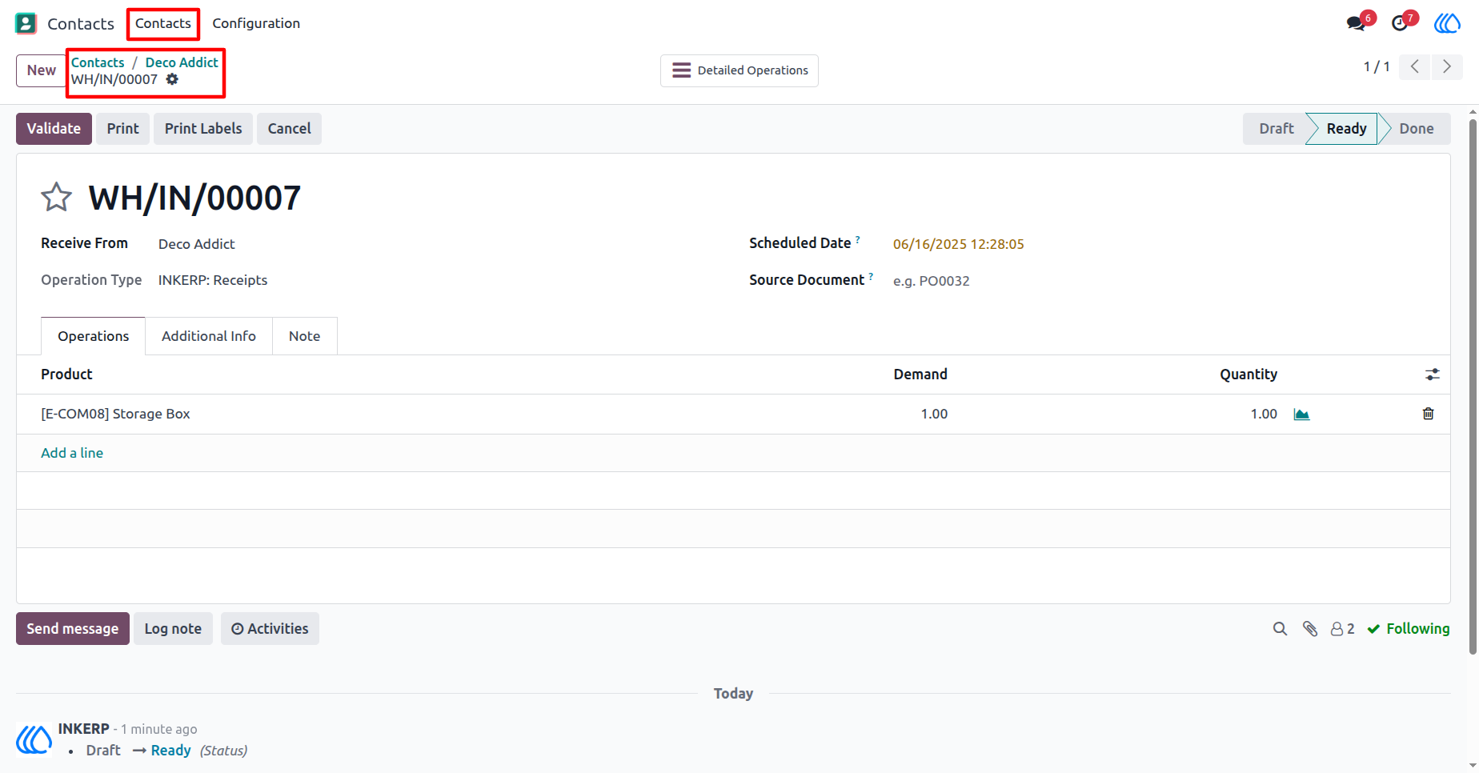Set status to Draft in statusbar
This screenshot has width=1479, height=773.
1276,129
